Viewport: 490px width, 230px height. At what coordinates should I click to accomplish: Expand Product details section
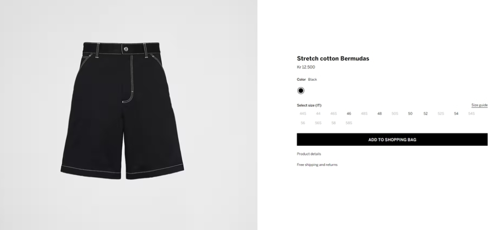click(309, 154)
